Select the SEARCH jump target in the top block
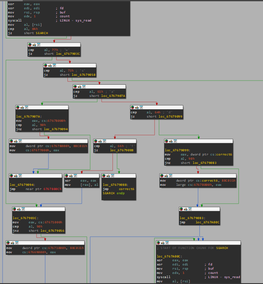The width and height of the screenshot is (263, 284). [42, 33]
